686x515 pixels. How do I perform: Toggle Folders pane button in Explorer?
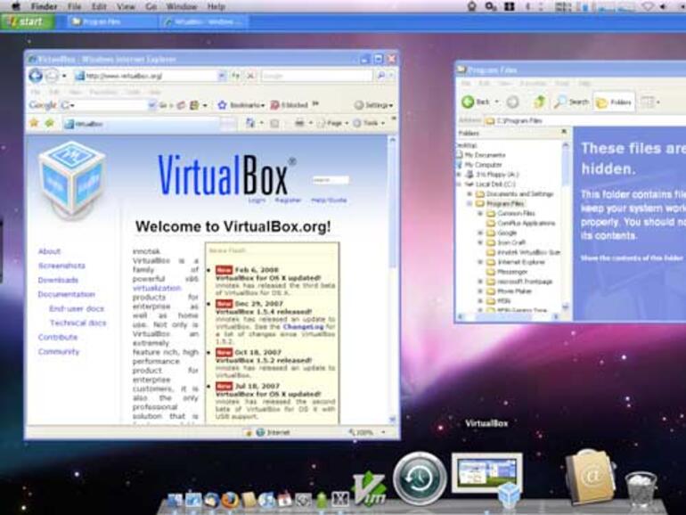614,102
